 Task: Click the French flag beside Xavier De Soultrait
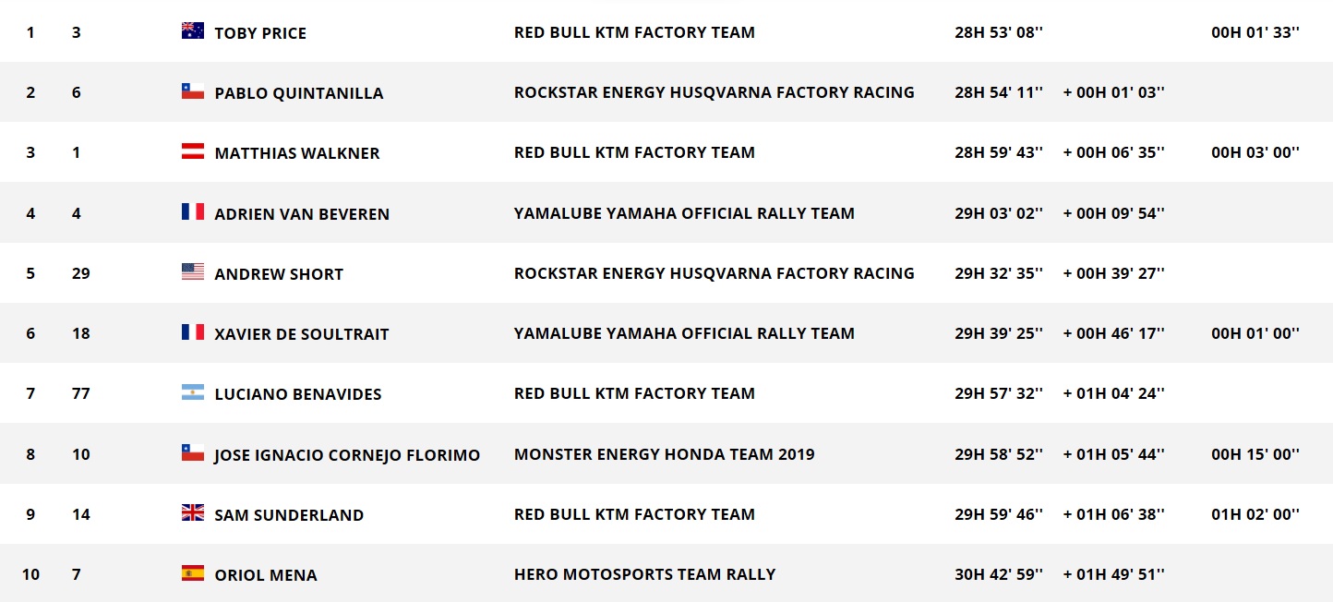[192, 332]
